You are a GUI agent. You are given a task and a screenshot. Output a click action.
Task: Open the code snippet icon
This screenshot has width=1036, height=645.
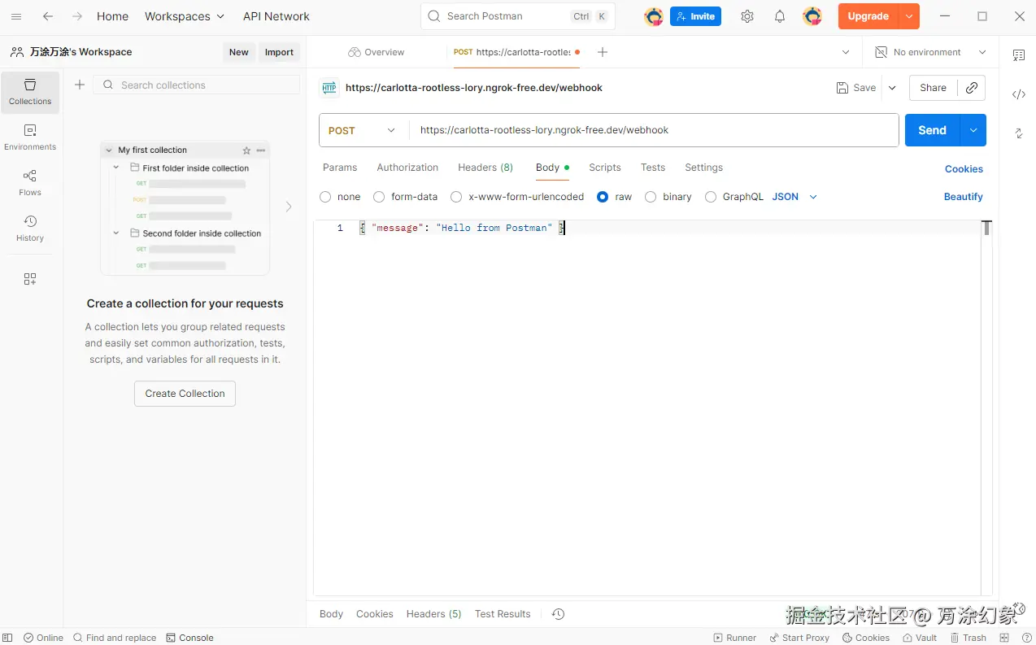coord(1018,94)
